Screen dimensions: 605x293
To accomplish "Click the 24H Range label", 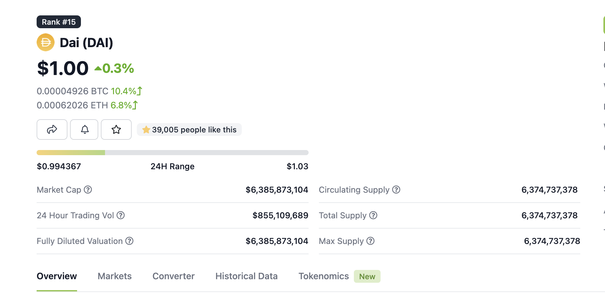I will coord(172,166).
